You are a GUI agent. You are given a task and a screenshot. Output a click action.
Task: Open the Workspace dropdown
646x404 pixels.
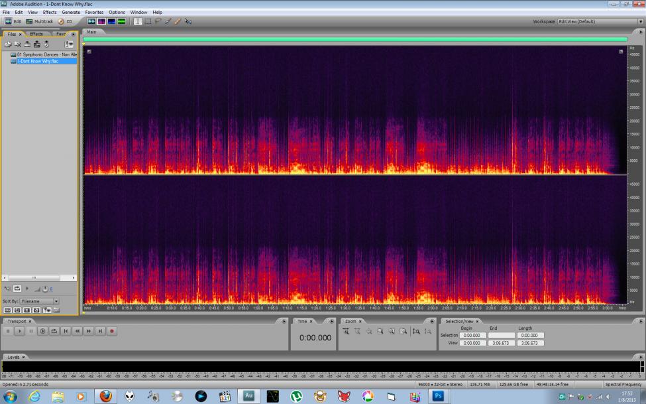click(600, 21)
